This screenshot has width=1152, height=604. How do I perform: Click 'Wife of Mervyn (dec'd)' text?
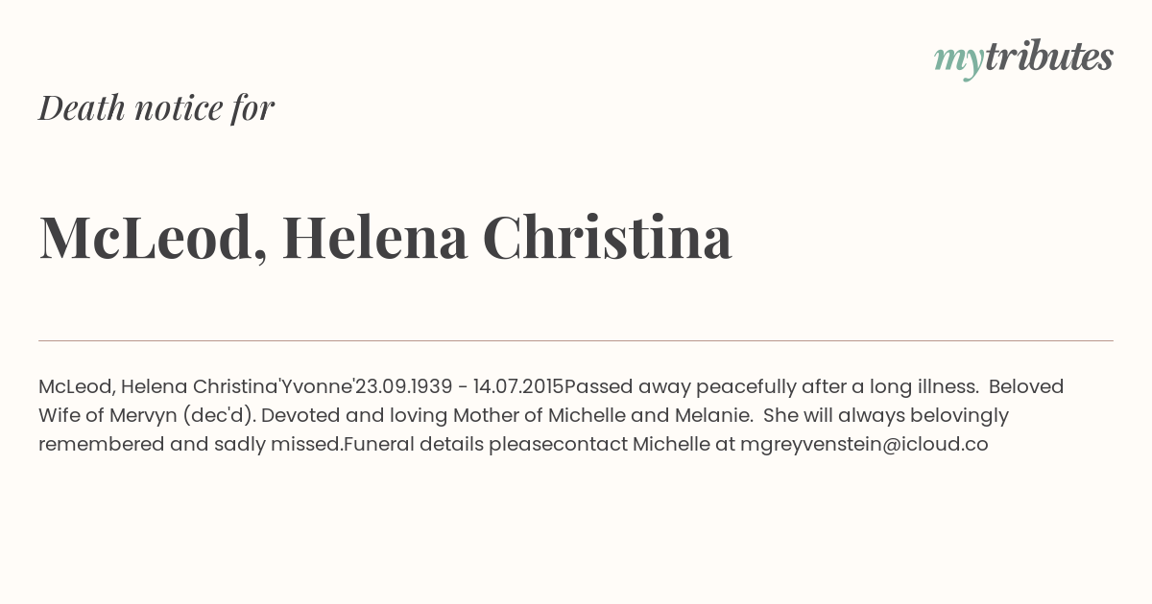(147, 416)
